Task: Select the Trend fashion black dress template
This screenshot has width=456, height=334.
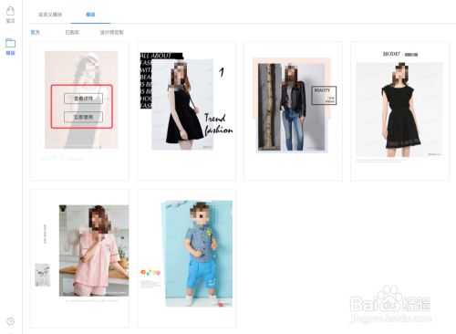Action: [186, 111]
